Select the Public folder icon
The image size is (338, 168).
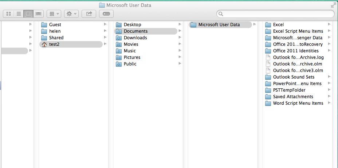[x=119, y=64]
